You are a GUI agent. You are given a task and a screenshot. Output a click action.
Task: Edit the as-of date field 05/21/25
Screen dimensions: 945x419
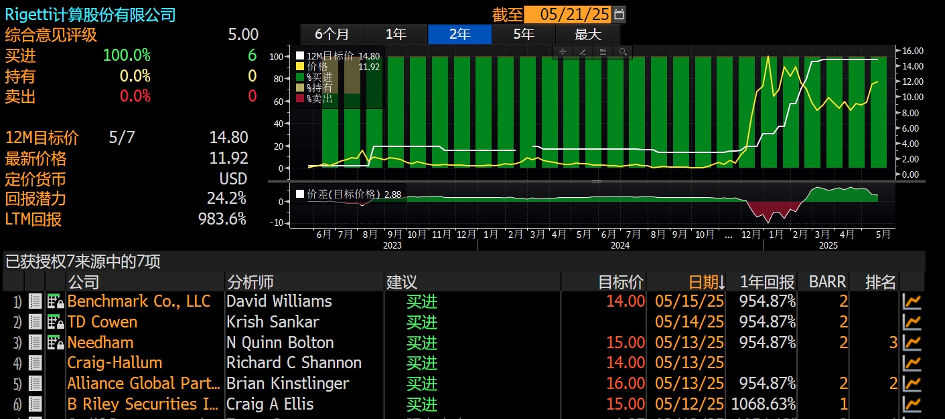point(568,15)
